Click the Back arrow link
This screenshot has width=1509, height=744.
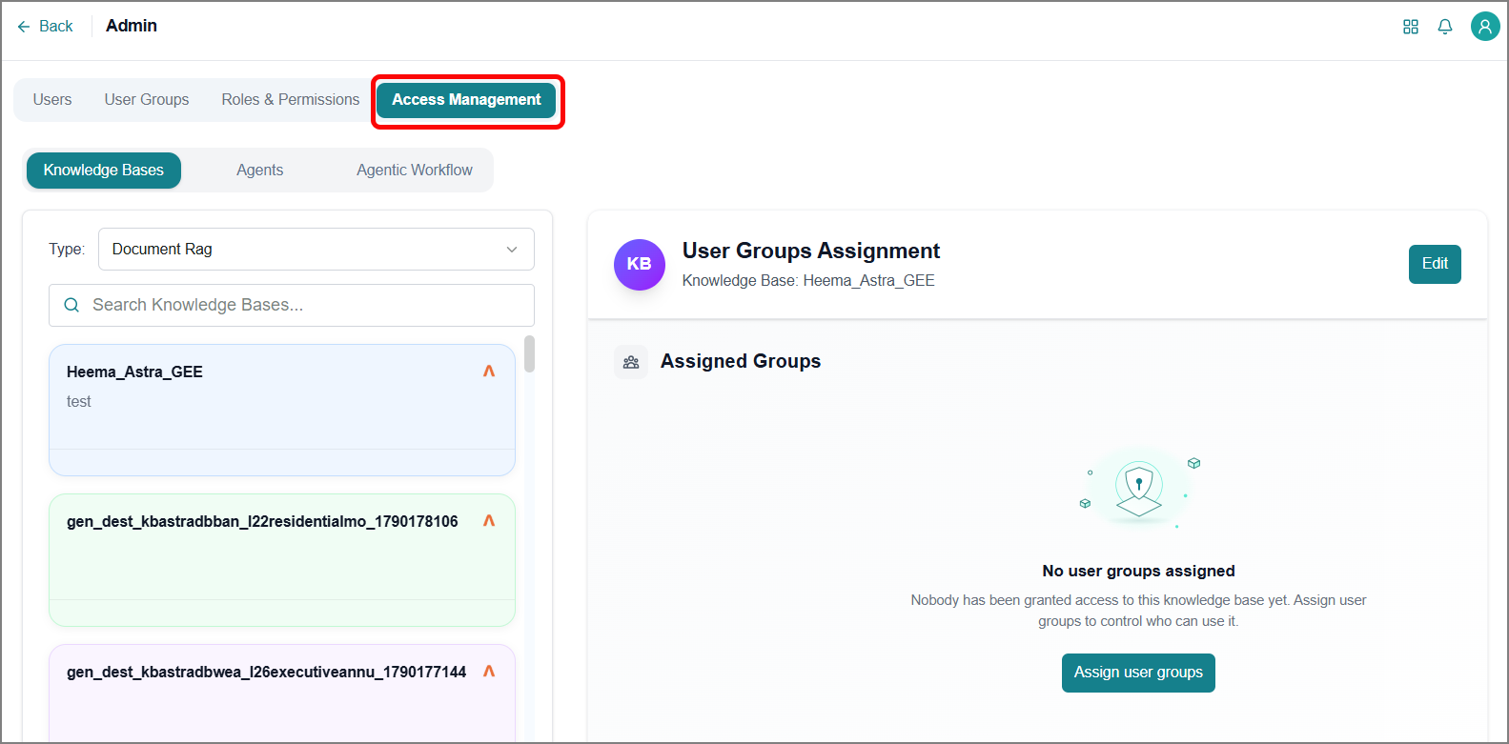(x=45, y=27)
